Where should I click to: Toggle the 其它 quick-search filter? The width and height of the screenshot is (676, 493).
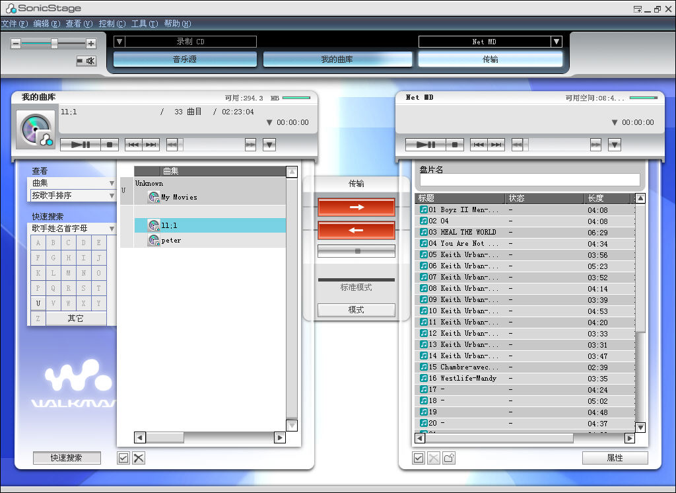(76, 318)
